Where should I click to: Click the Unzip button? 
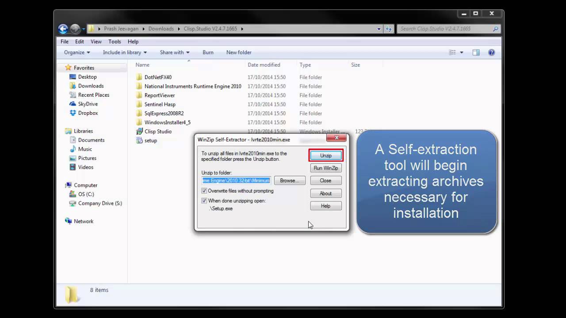coord(326,155)
